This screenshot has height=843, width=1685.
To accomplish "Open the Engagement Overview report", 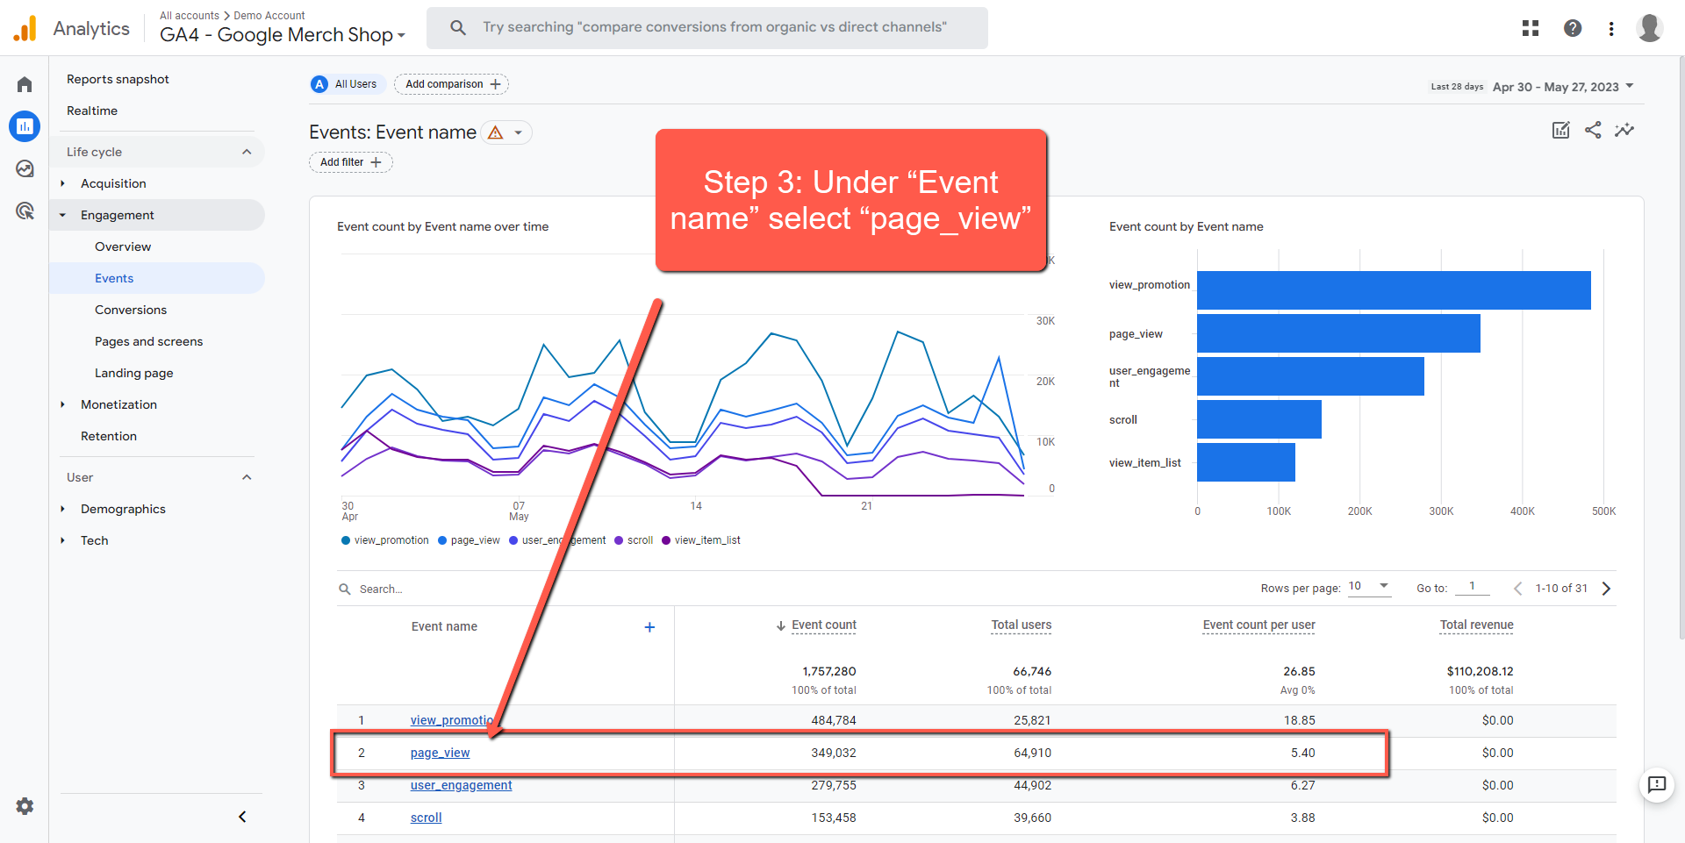I will [x=123, y=246].
